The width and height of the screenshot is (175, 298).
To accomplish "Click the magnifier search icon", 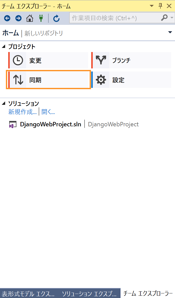I will tap(164, 18).
